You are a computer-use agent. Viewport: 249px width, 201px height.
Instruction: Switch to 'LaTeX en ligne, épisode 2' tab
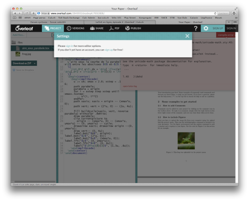pyautogui.click(x=120, y=22)
